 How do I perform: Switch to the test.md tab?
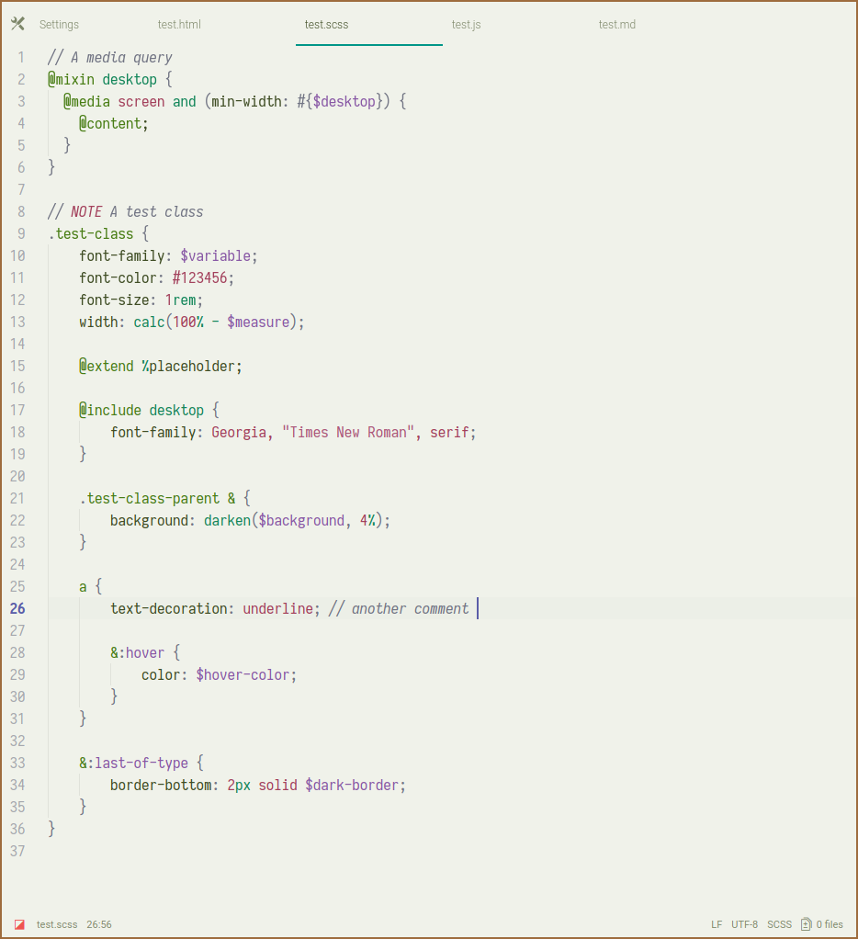click(x=616, y=25)
